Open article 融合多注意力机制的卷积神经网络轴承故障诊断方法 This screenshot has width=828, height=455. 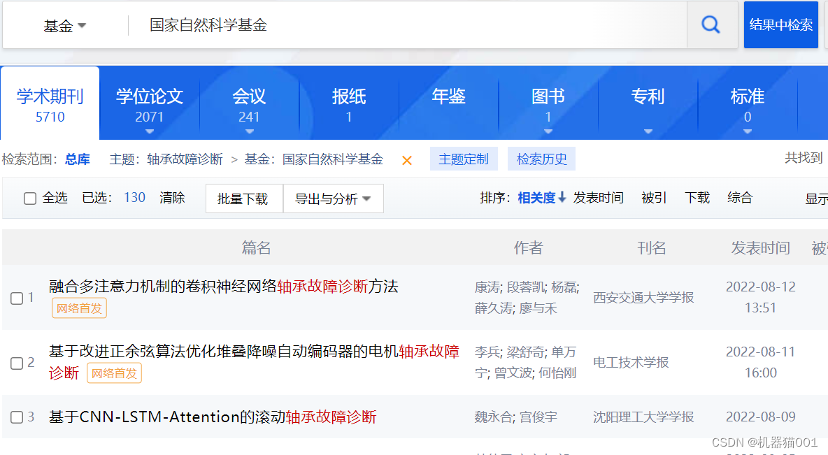tap(223, 287)
